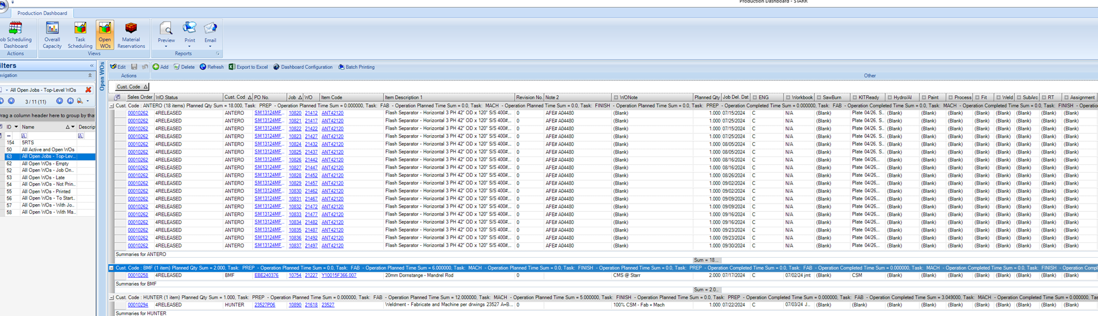
Task: Click Delete in the actions toolbar
Action: [184, 67]
